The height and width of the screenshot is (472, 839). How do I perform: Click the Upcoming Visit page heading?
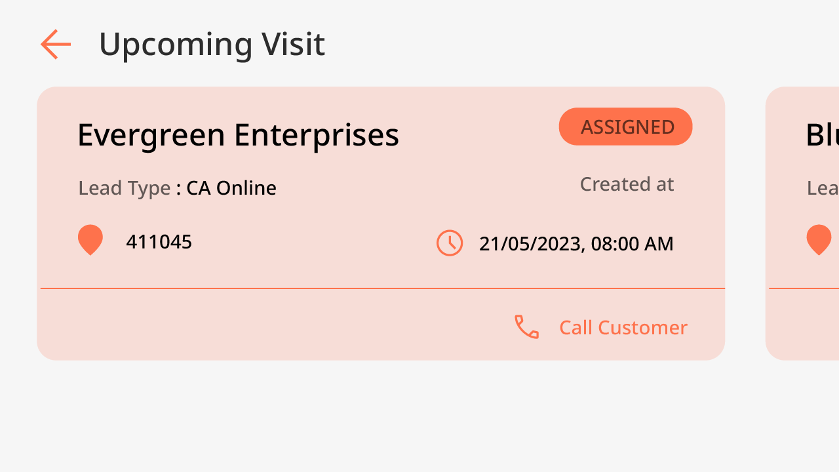212,45
